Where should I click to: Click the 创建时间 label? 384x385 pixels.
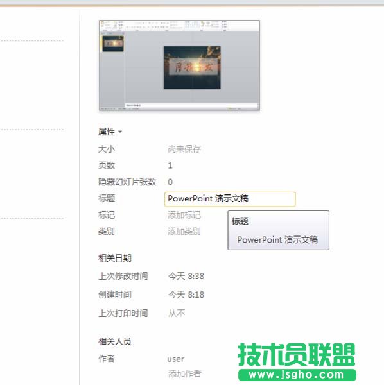(x=115, y=295)
